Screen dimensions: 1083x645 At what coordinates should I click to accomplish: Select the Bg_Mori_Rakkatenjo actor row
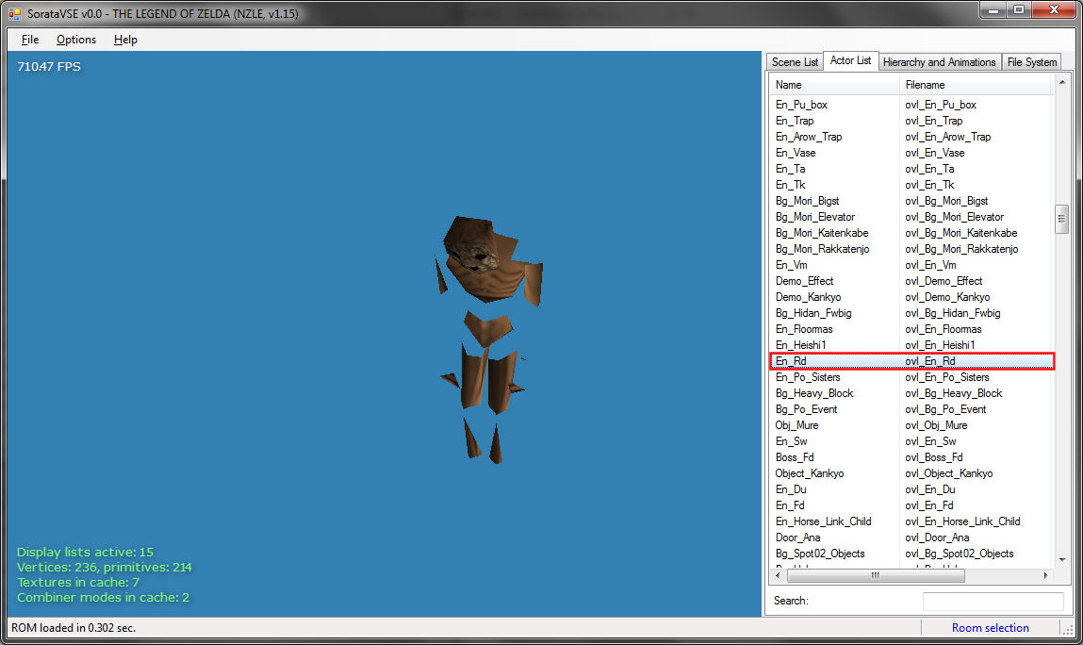tap(911, 249)
